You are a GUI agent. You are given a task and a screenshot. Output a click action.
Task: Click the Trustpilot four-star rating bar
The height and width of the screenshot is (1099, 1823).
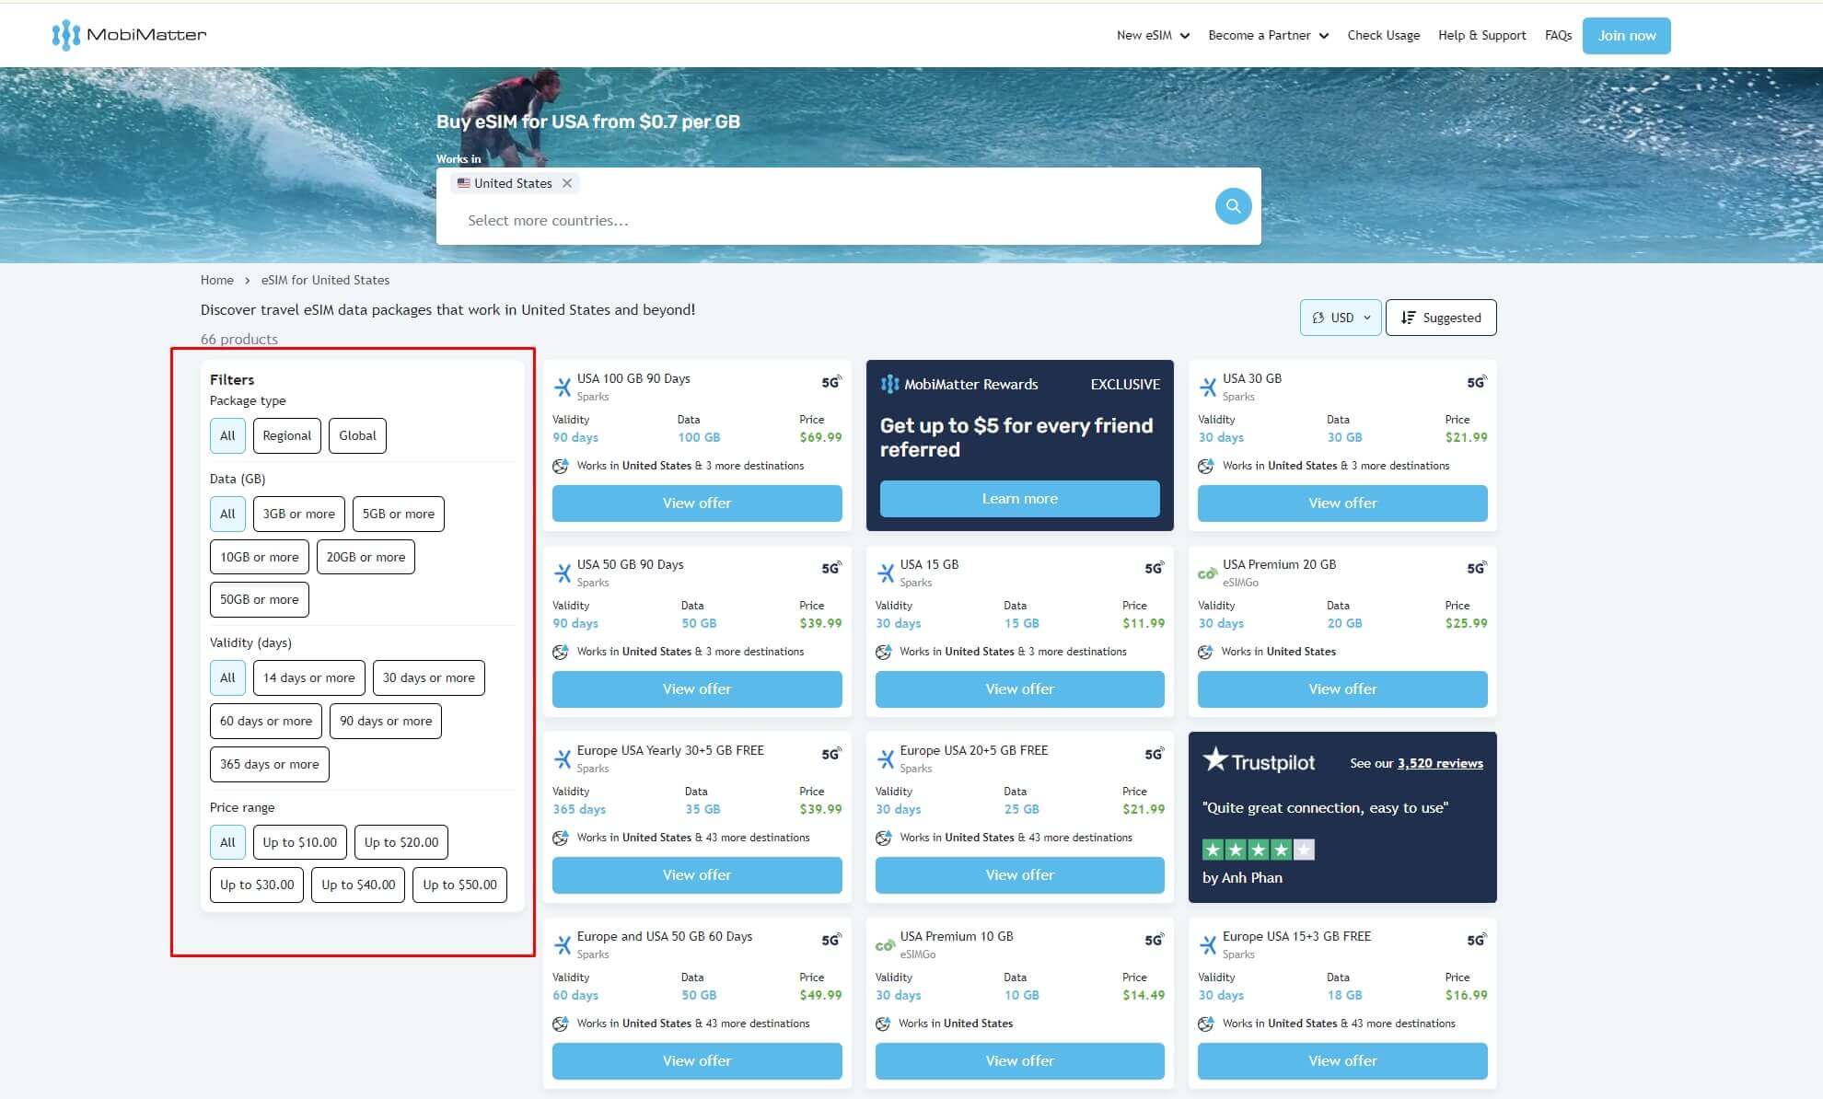pos(1260,850)
